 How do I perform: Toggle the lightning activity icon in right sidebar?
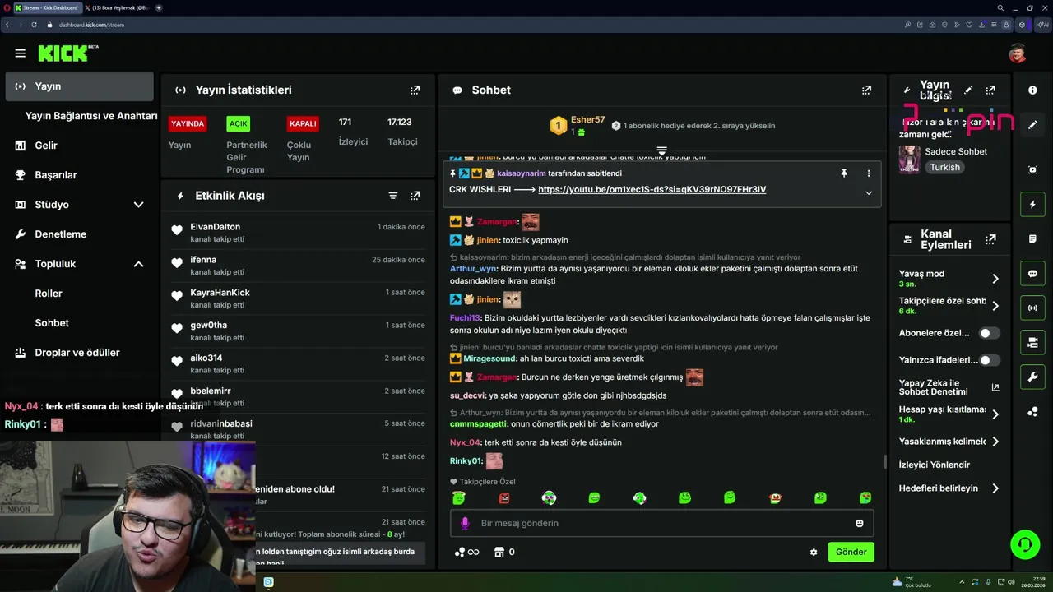tap(1032, 204)
